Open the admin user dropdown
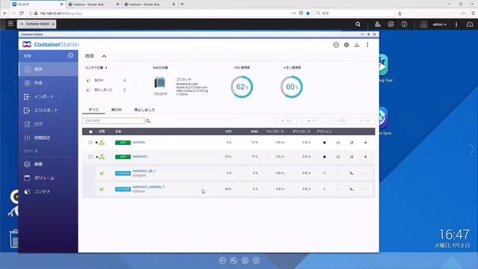 coord(439,25)
